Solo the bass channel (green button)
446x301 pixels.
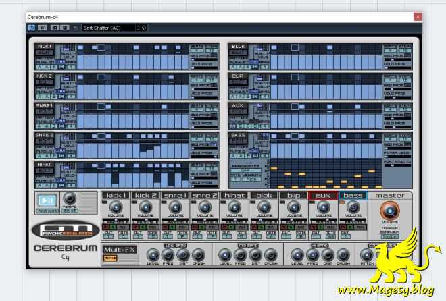pos(350,227)
